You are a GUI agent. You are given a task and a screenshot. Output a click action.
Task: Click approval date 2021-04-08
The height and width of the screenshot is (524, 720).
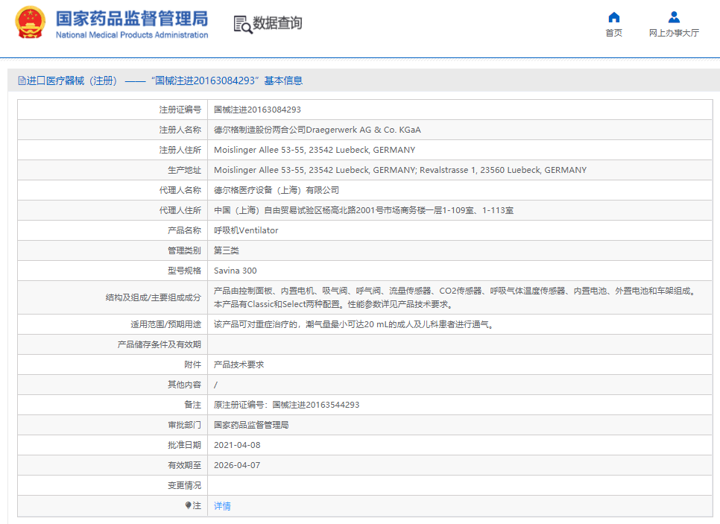(237, 445)
